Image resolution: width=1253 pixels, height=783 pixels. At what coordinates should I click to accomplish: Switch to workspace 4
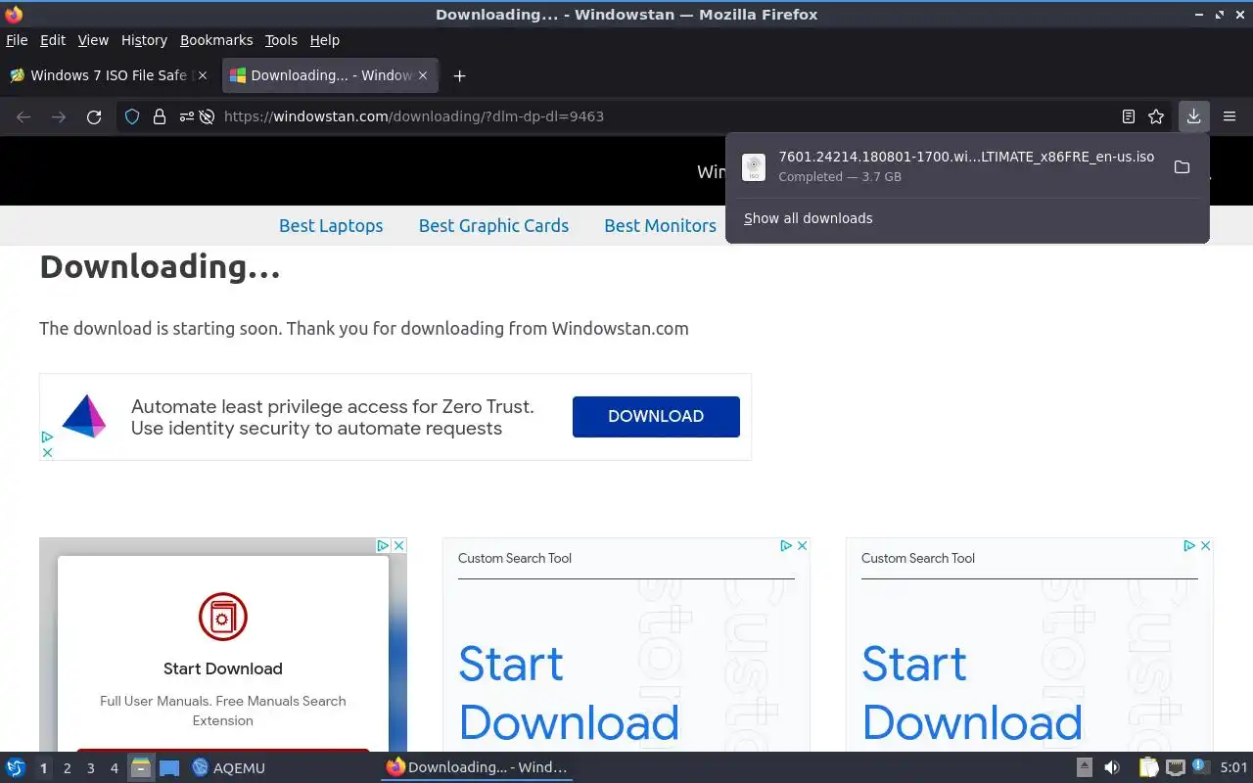point(114,768)
